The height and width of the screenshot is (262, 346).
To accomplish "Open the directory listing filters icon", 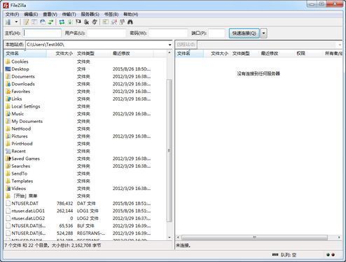I will click(x=106, y=22).
